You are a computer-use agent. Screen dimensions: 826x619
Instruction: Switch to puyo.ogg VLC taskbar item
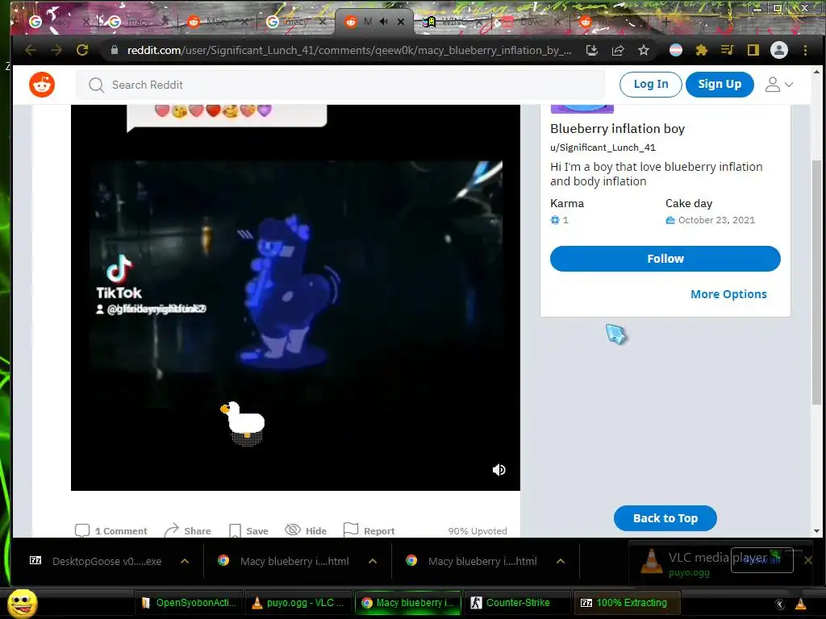(x=298, y=603)
